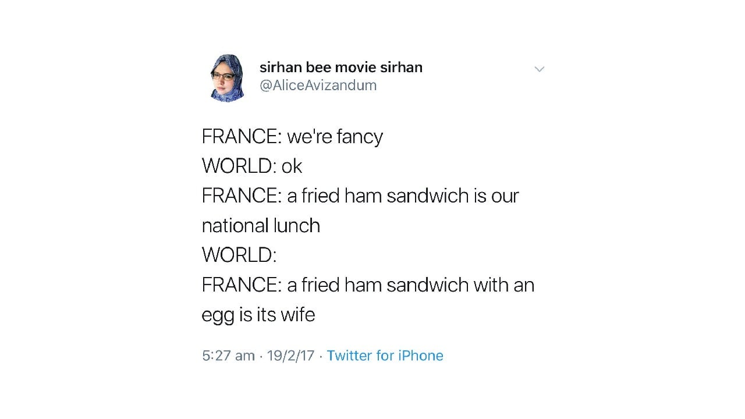Click the blue Twitter for iPhone label
This screenshot has width=745, height=419.
(385, 356)
